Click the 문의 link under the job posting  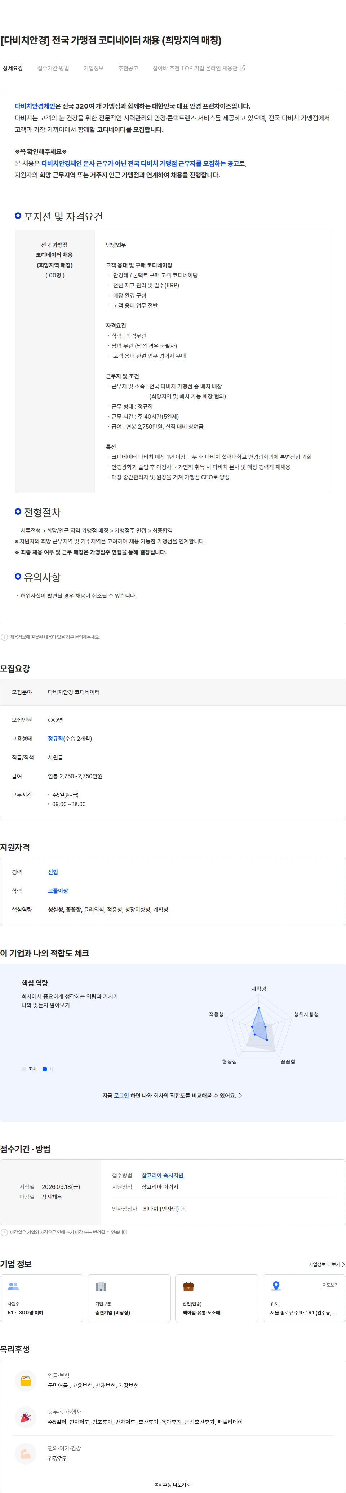tap(79, 637)
